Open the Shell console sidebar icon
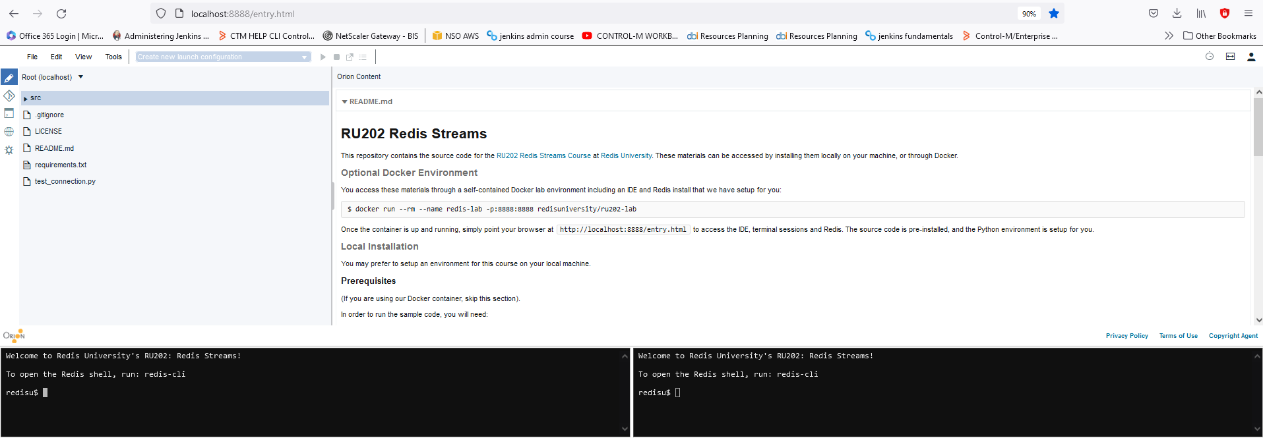Image resolution: width=1263 pixels, height=438 pixels. [x=9, y=113]
